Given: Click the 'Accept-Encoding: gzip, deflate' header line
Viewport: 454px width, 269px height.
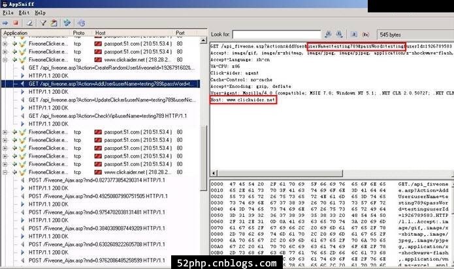Looking at the screenshot, I should click(251, 86).
